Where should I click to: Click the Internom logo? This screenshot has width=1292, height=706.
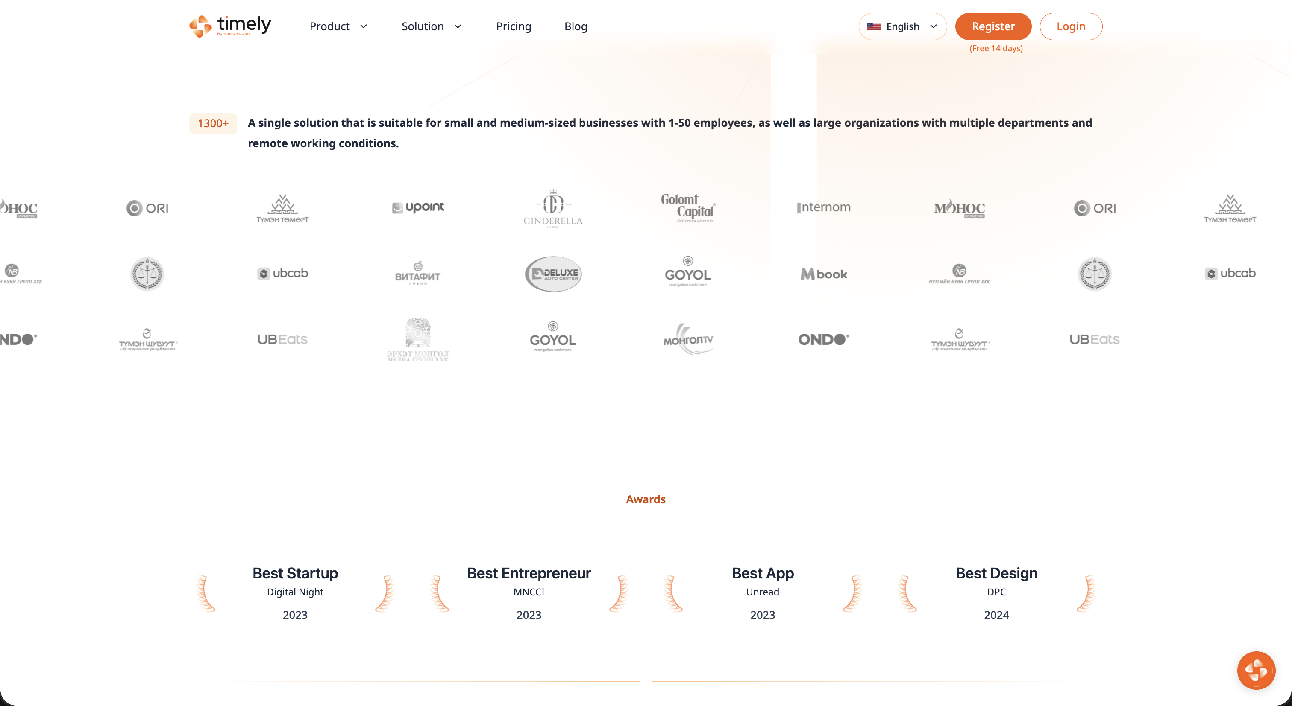[x=824, y=207]
